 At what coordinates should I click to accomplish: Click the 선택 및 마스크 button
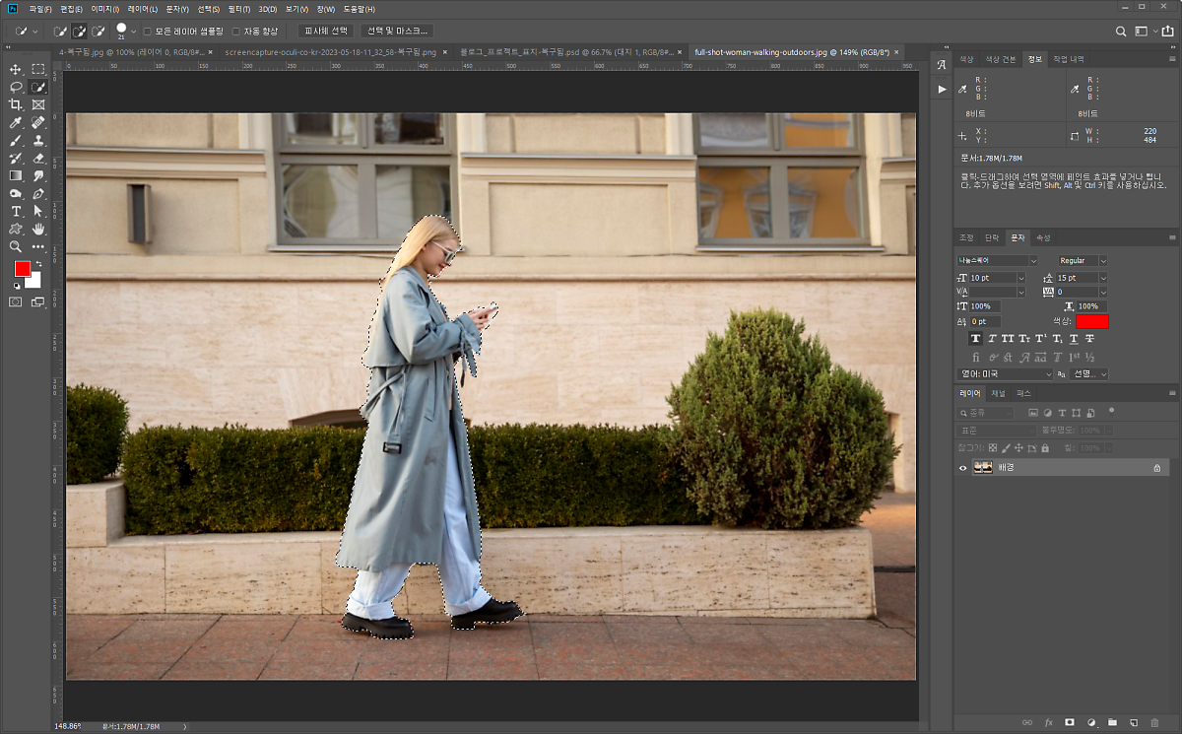[x=397, y=32]
